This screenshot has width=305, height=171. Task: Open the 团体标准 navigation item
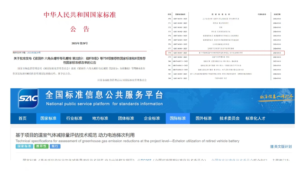[x=126, y=118]
